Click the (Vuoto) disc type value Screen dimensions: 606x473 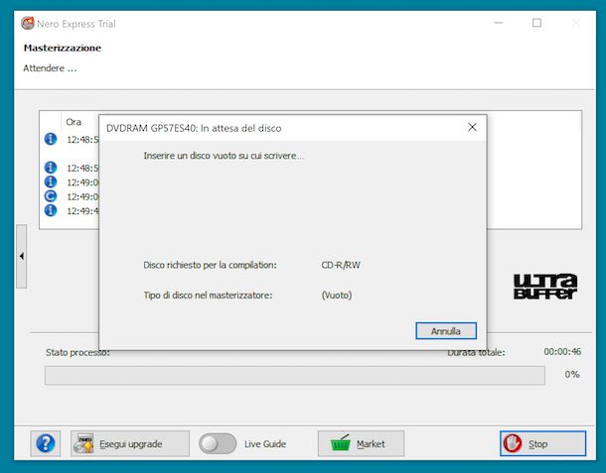pos(337,296)
